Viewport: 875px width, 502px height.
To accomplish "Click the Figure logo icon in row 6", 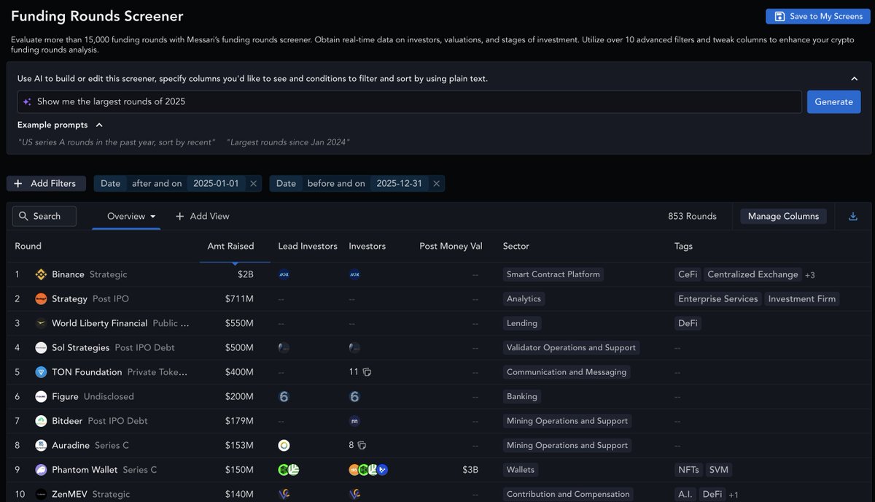I will click(41, 397).
